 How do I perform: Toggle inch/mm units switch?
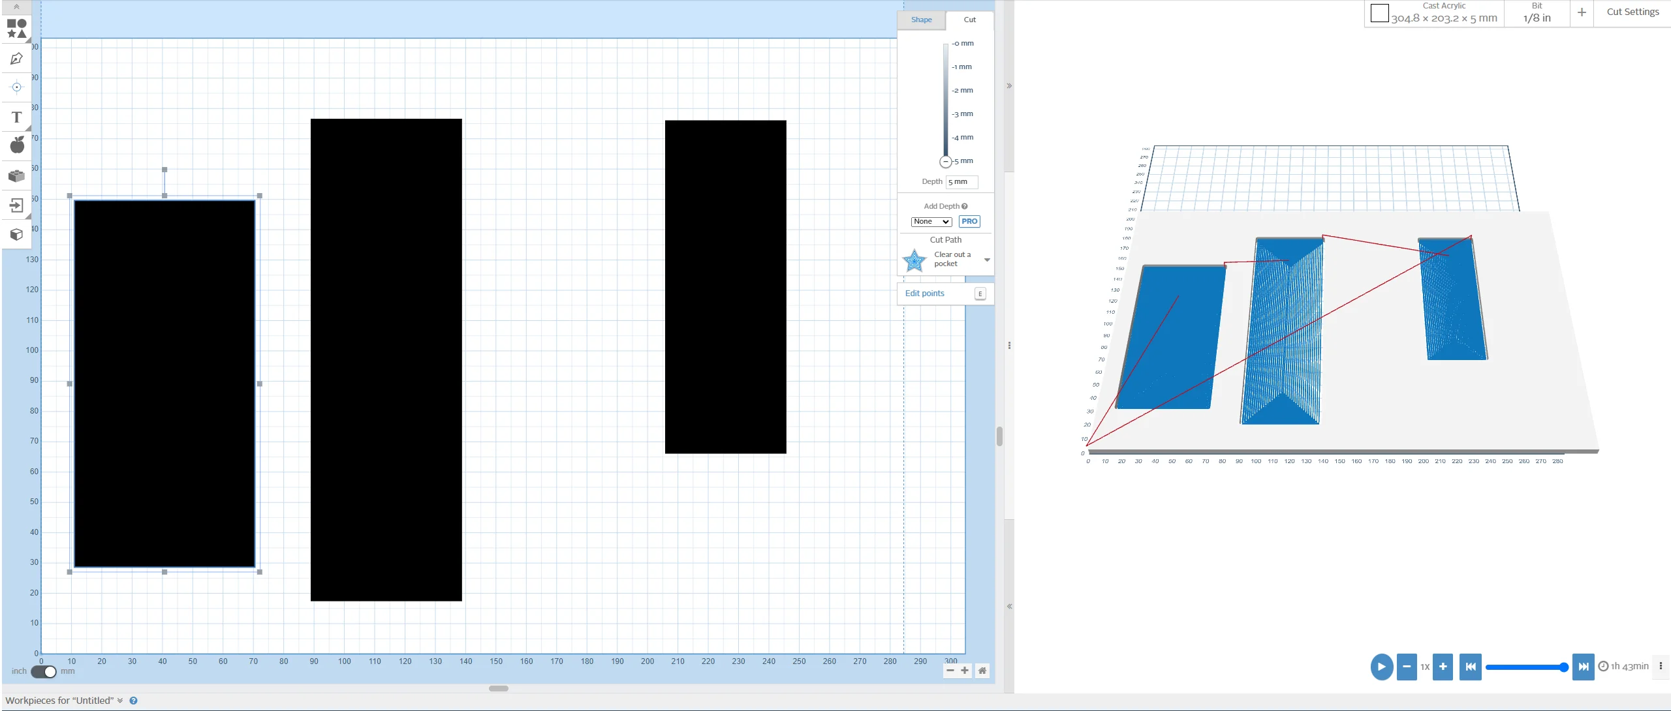44,671
